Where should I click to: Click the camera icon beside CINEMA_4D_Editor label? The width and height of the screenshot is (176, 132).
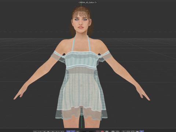[95, 2]
